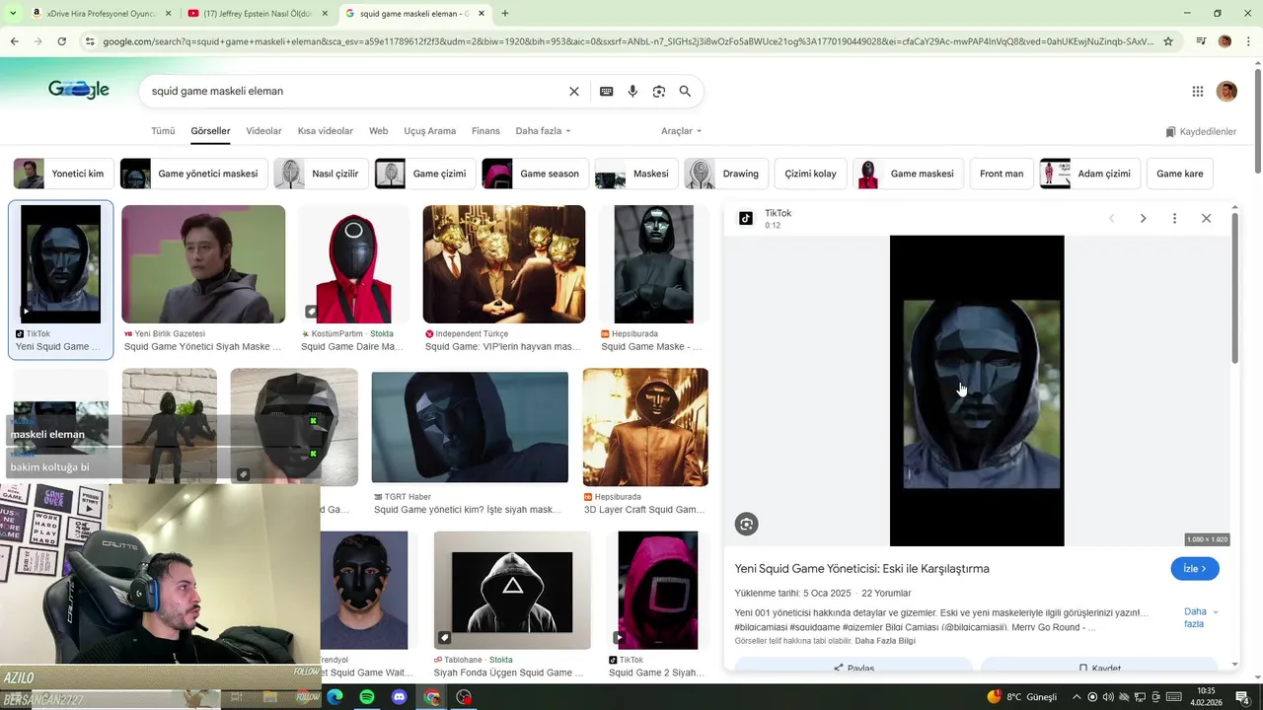Open the Uçuş Arama tab
The width and height of the screenshot is (1263, 710).
tap(429, 131)
